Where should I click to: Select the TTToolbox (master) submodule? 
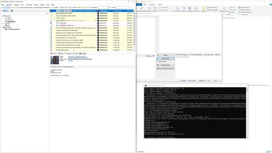(13, 29)
